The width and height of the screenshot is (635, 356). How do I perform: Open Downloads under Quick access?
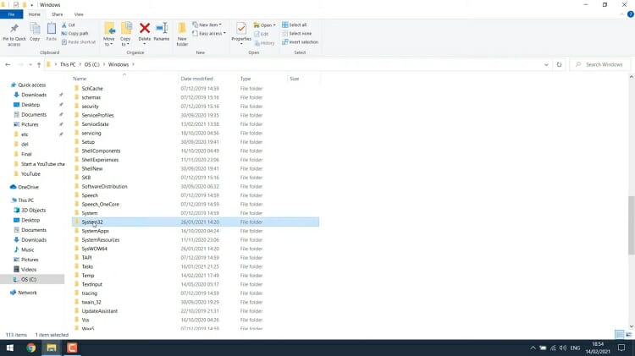[34, 95]
